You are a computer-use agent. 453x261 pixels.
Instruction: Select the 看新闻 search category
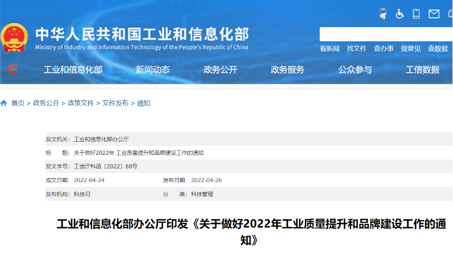pyautogui.click(x=330, y=49)
